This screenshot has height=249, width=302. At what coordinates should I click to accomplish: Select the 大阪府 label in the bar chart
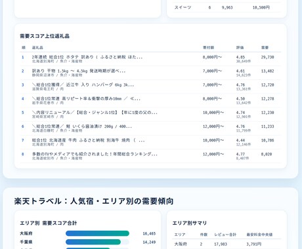[26, 233]
